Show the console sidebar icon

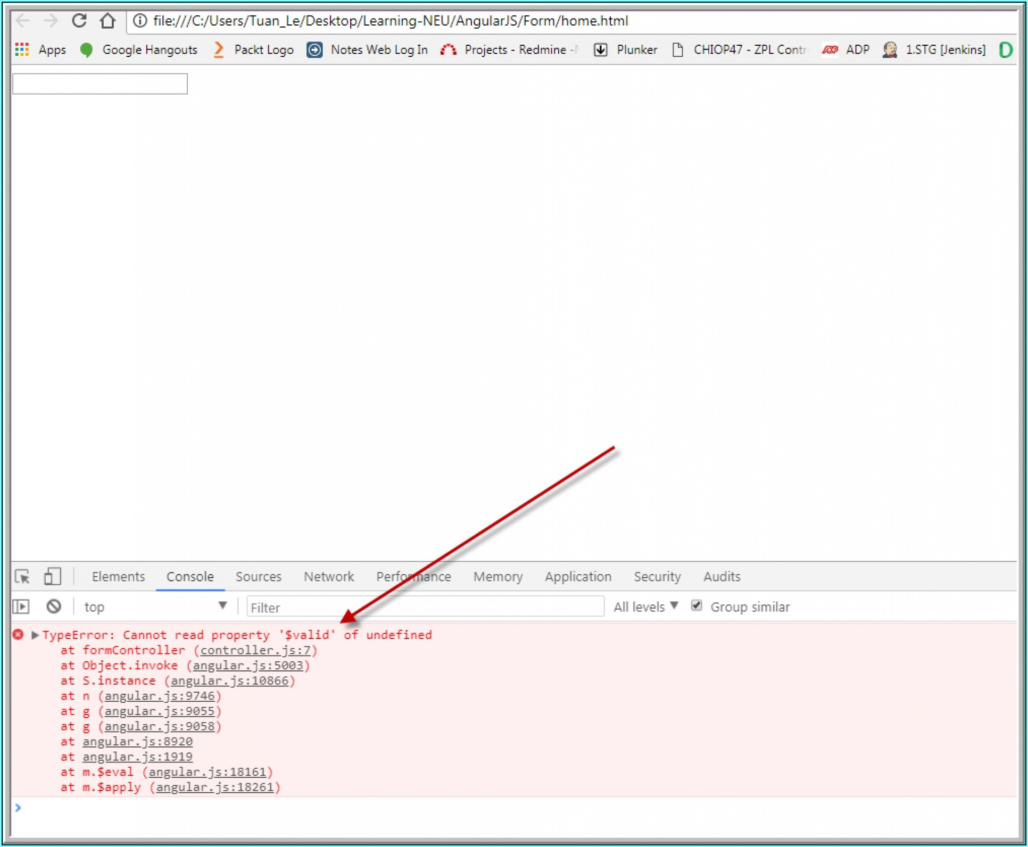[x=21, y=606]
